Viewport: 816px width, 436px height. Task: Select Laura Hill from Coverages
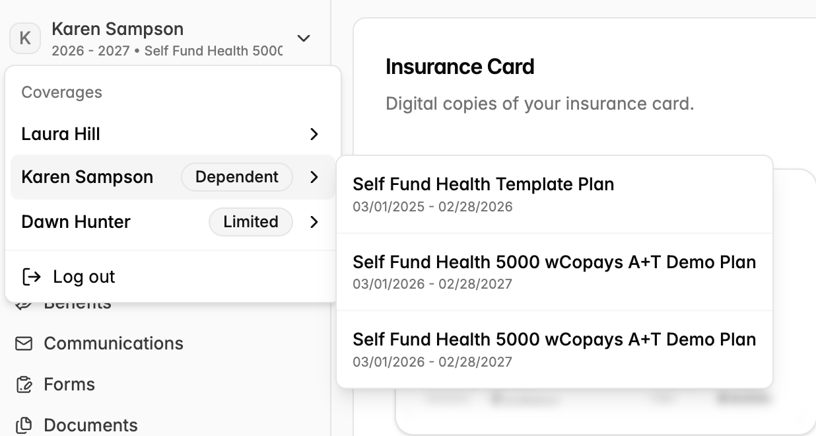click(x=173, y=134)
